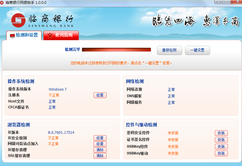Click the 操作系统检测 section heading
Screen dimensions: 242x166
21,81
